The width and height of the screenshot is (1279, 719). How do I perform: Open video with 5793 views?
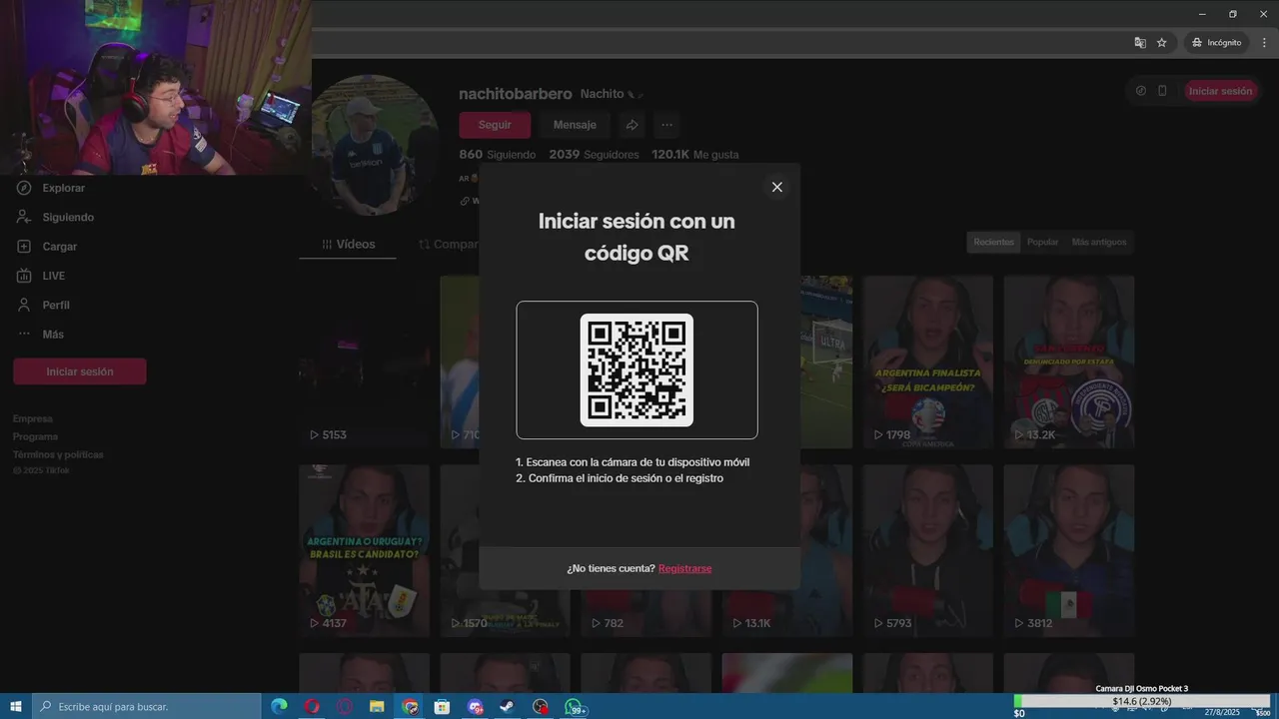point(928,551)
